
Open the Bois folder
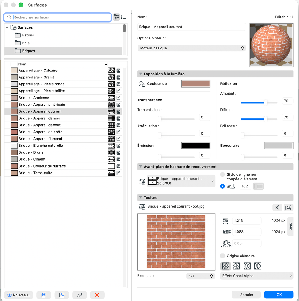63,43
